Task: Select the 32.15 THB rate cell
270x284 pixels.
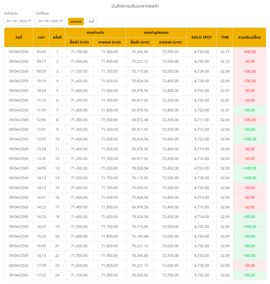Action: pos(225,52)
